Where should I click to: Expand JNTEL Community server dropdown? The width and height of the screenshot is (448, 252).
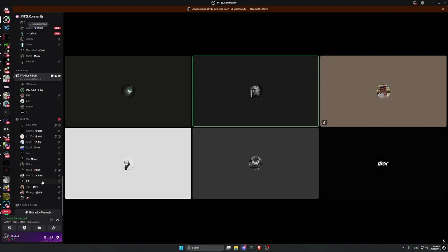(59, 16)
